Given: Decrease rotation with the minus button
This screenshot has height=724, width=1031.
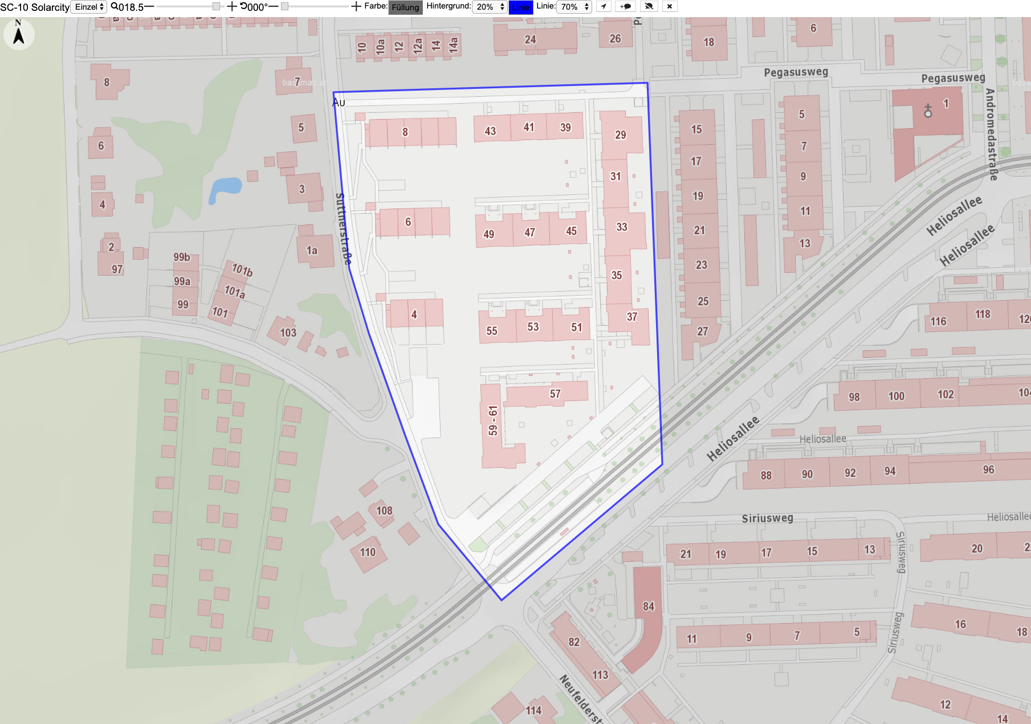Looking at the screenshot, I should [x=274, y=7].
